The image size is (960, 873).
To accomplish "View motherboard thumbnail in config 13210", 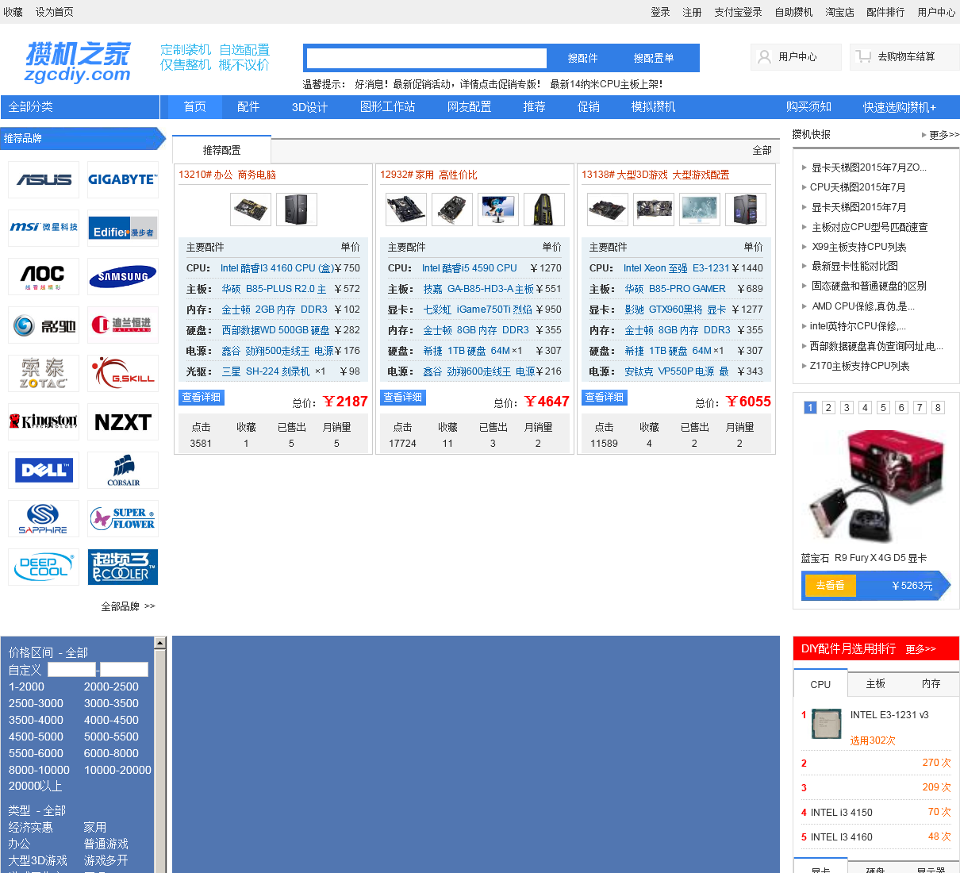I will pos(251,210).
